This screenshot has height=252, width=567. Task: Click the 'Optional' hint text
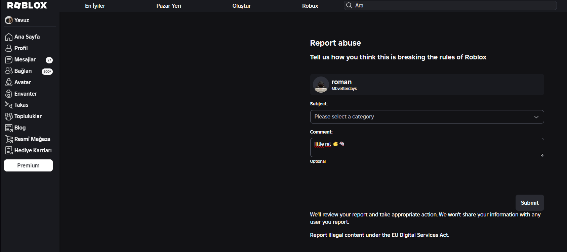click(318, 161)
